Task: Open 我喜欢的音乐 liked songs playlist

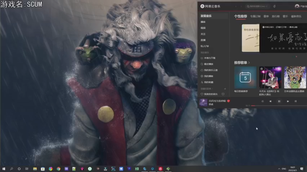Action: (209, 94)
